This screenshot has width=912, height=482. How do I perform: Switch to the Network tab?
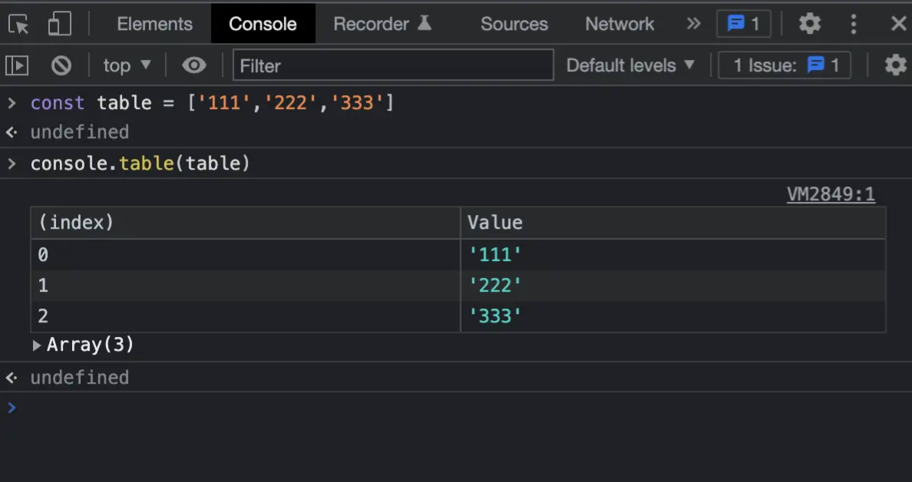point(620,24)
